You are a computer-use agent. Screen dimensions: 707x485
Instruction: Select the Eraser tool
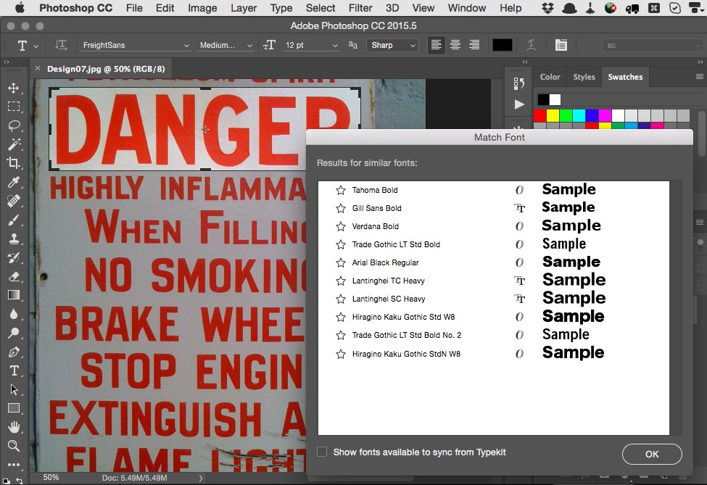(x=13, y=276)
